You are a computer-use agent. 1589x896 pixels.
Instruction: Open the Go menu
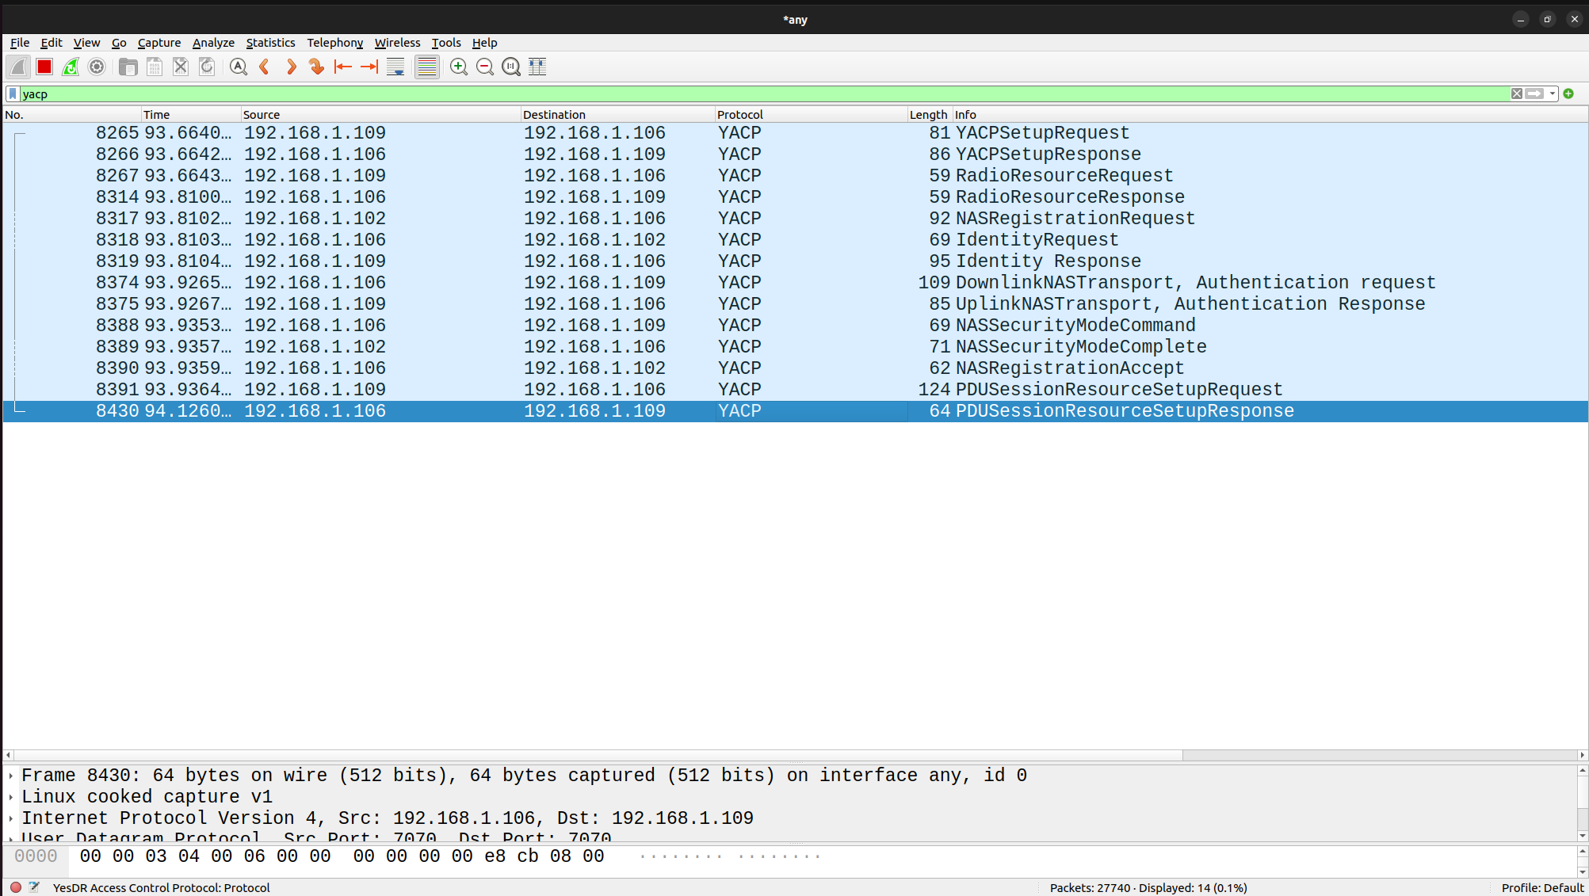[119, 43]
